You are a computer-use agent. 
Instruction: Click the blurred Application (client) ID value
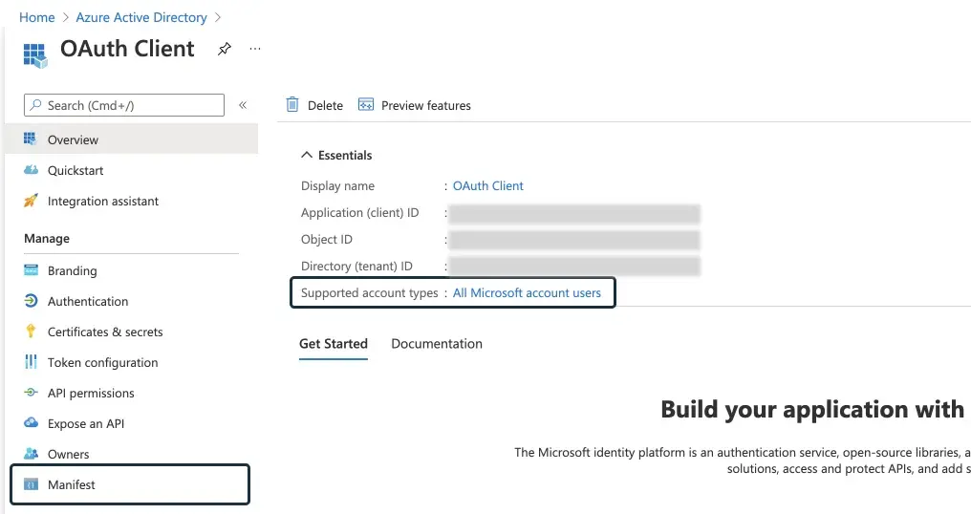click(574, 214)
